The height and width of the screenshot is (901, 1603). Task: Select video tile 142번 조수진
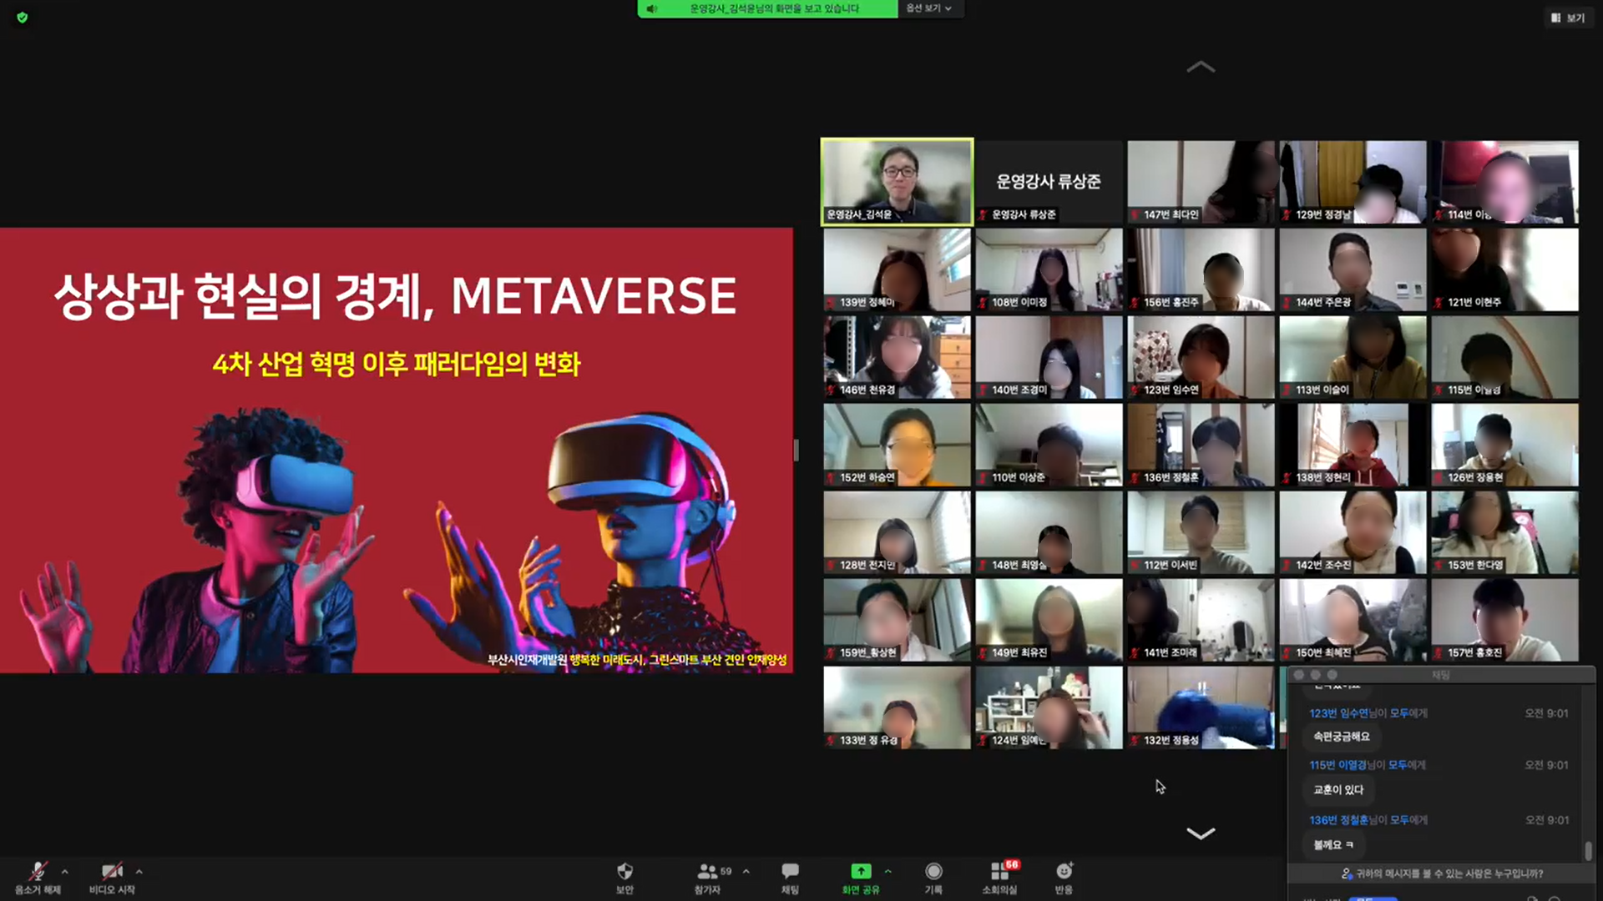coord(1353,532)
